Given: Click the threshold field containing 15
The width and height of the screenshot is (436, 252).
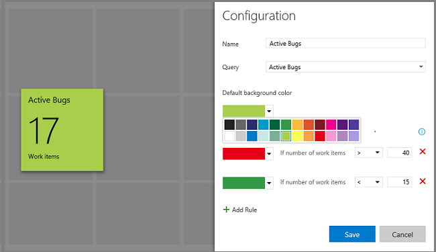Looking at the screenshot, I should click(x=399, y=182).
